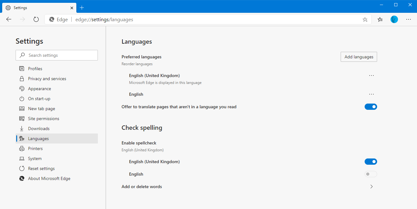Open About Microsoft Edge page
The image size is (417, 209).
(x=49, y=178)
